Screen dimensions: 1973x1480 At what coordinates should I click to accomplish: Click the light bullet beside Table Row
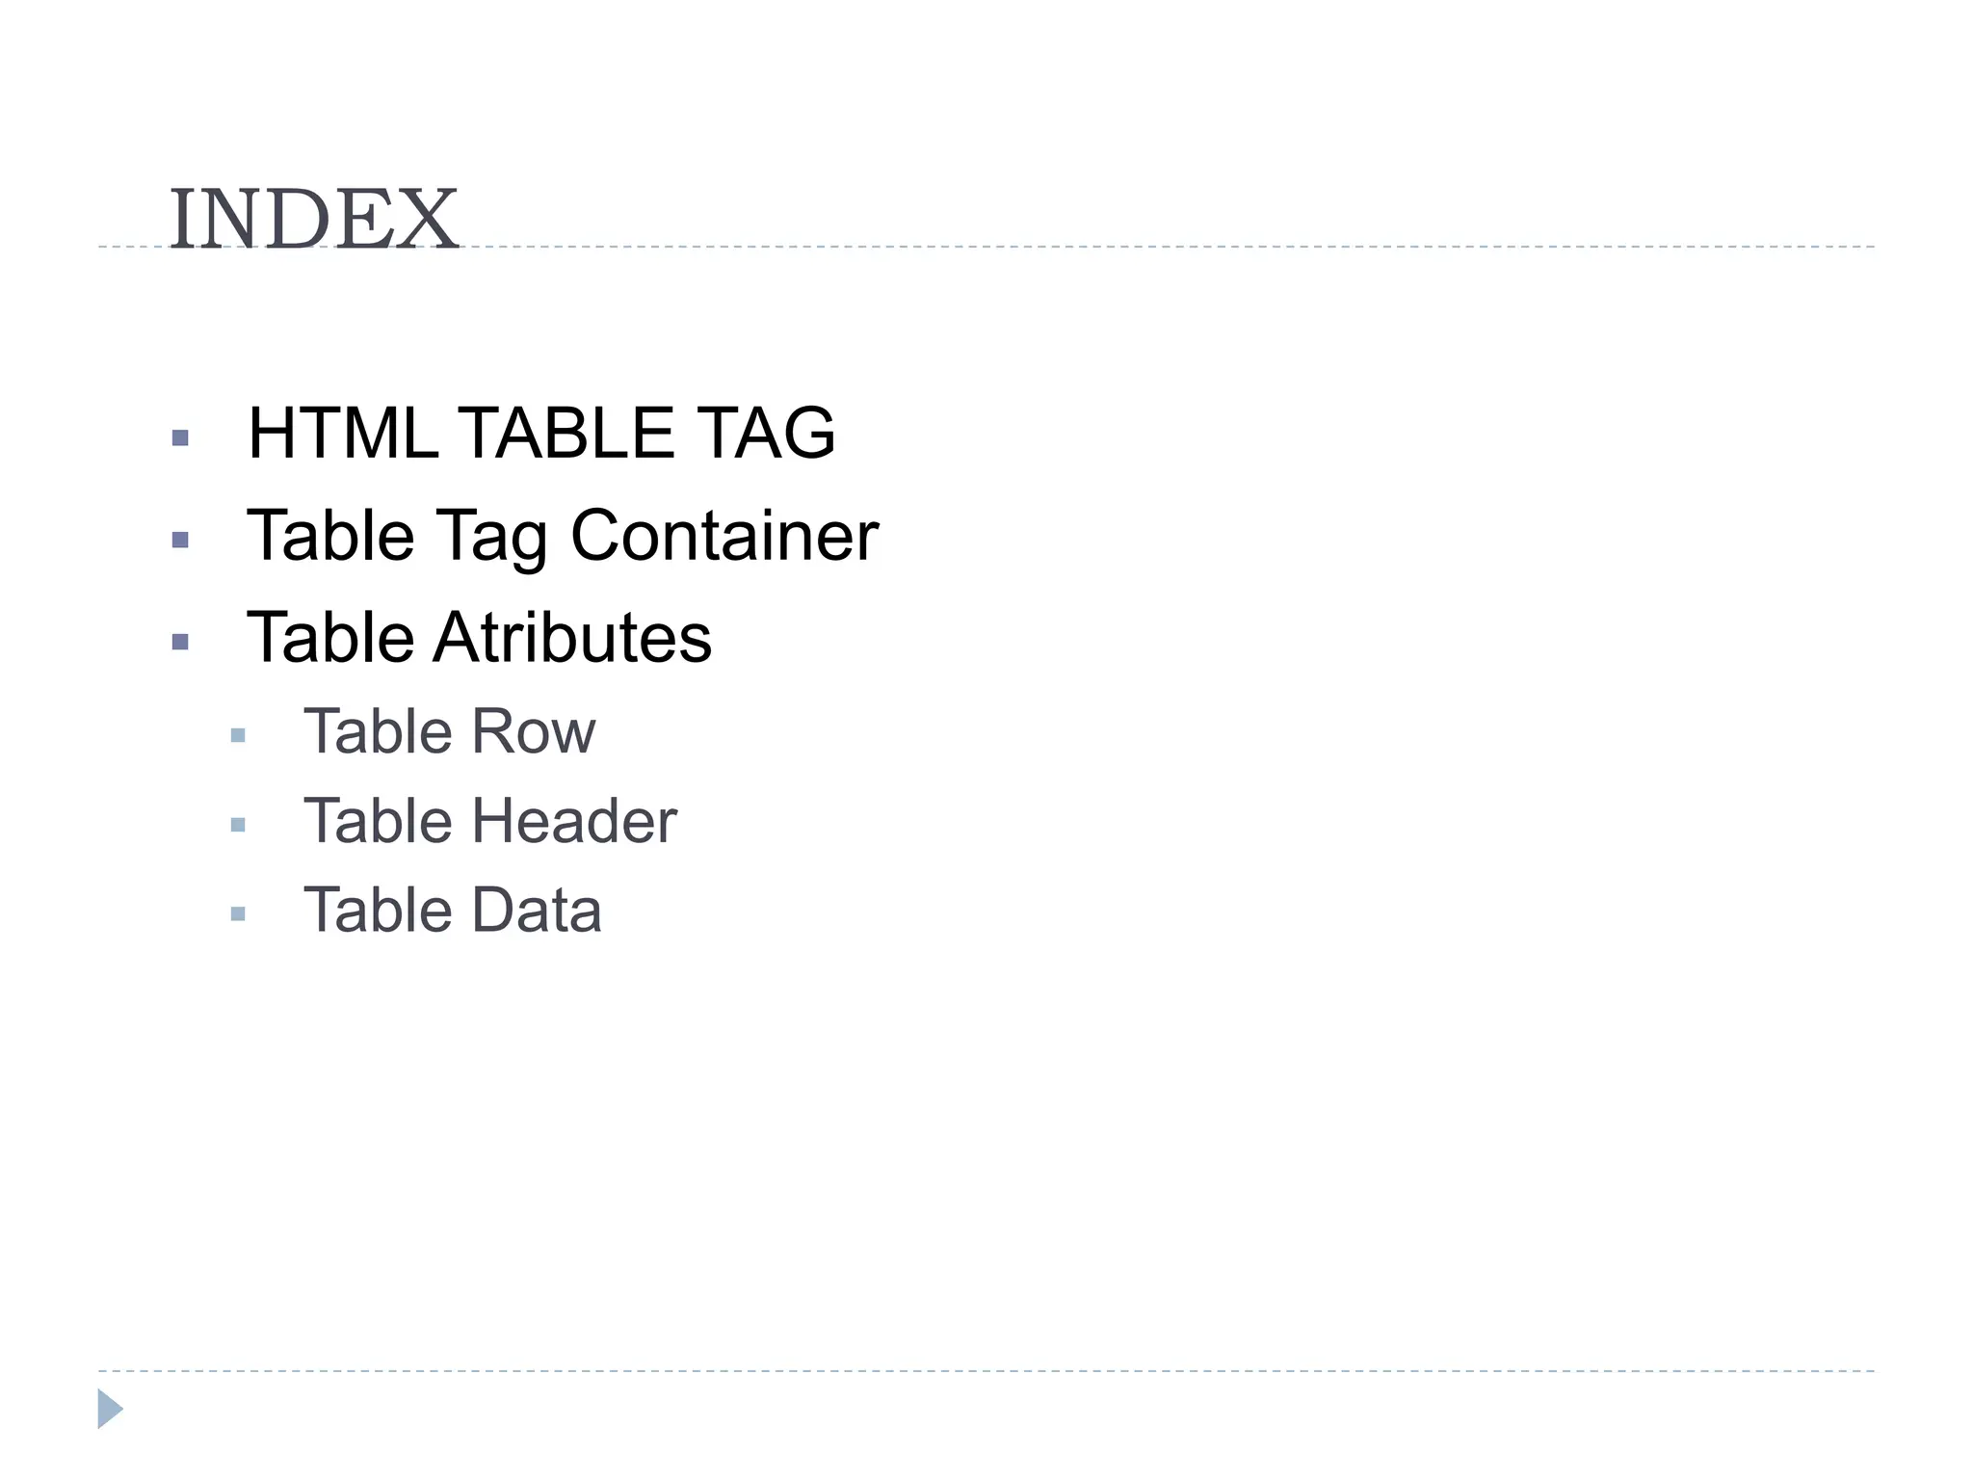pos(238,736)
